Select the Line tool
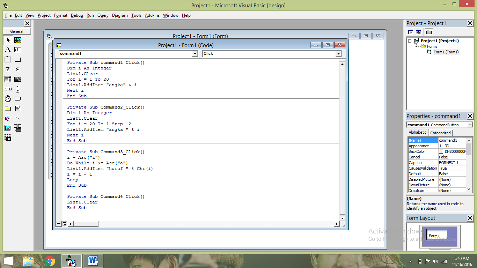Screen dimensions: 477x268 click(18, 118)
